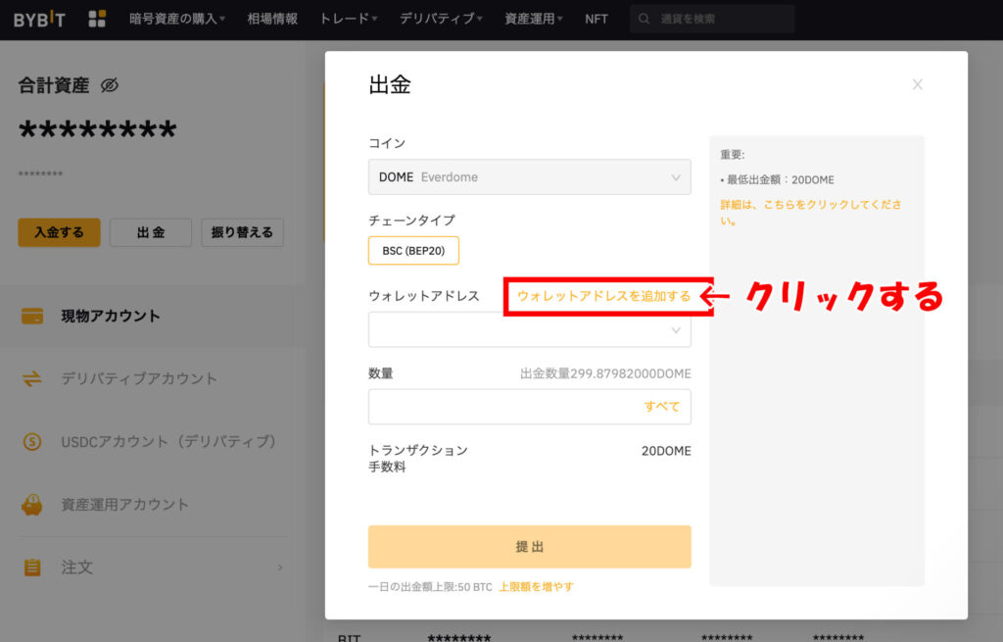
Task: Click the piggy bank icon
Action: (32, 505)
